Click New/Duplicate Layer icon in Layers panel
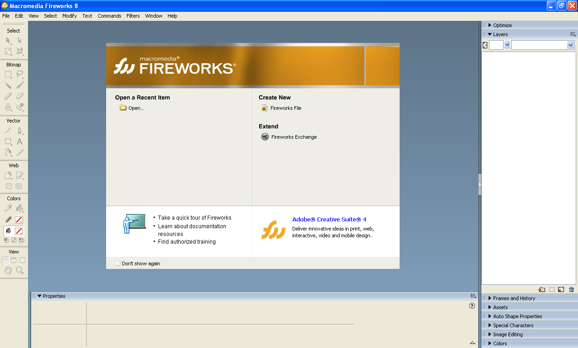Image resolution: width=578 pixels, height=348 pixels. click(542, 290)
